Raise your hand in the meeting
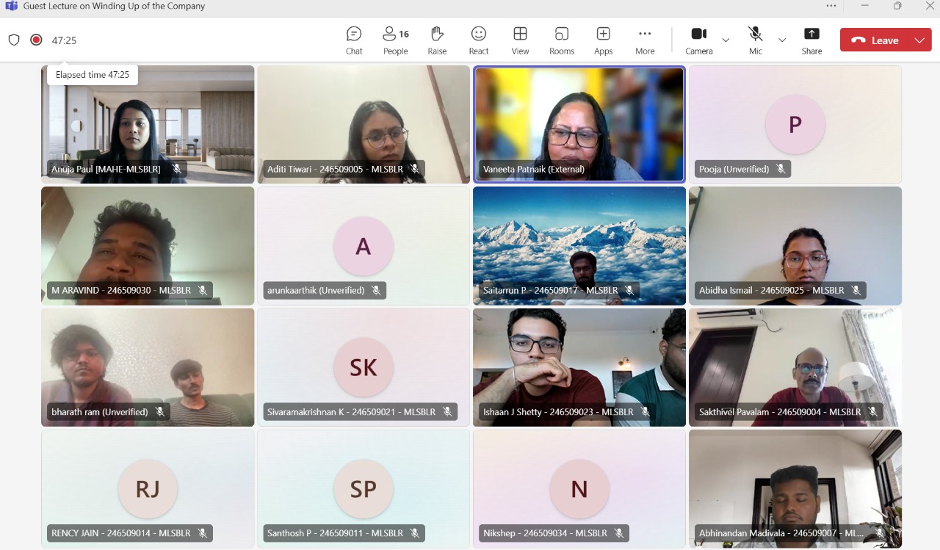The height and width of the screenshot is (550, 940). click(x=437, y=40)
